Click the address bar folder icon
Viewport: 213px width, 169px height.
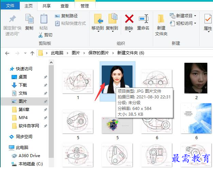click(x=40, y=53)
